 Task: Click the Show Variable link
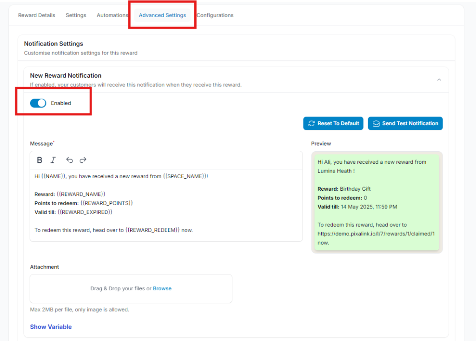point(51,327)
